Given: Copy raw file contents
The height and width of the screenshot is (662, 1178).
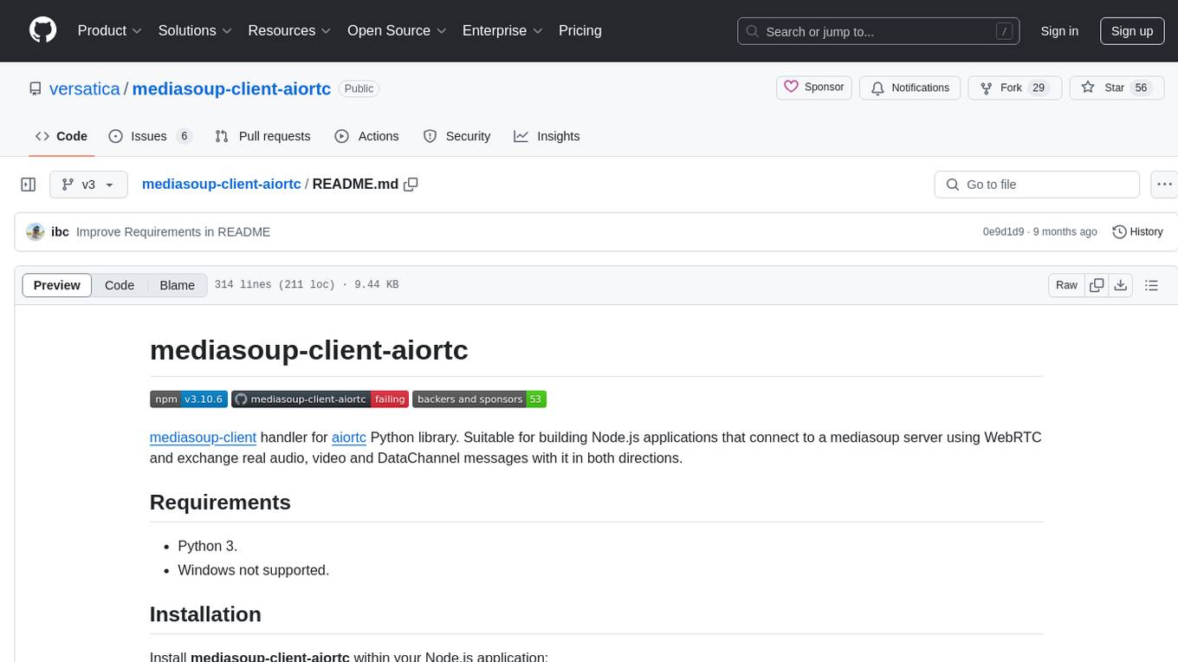Looking at the screenshot, I should point(1097,285).
